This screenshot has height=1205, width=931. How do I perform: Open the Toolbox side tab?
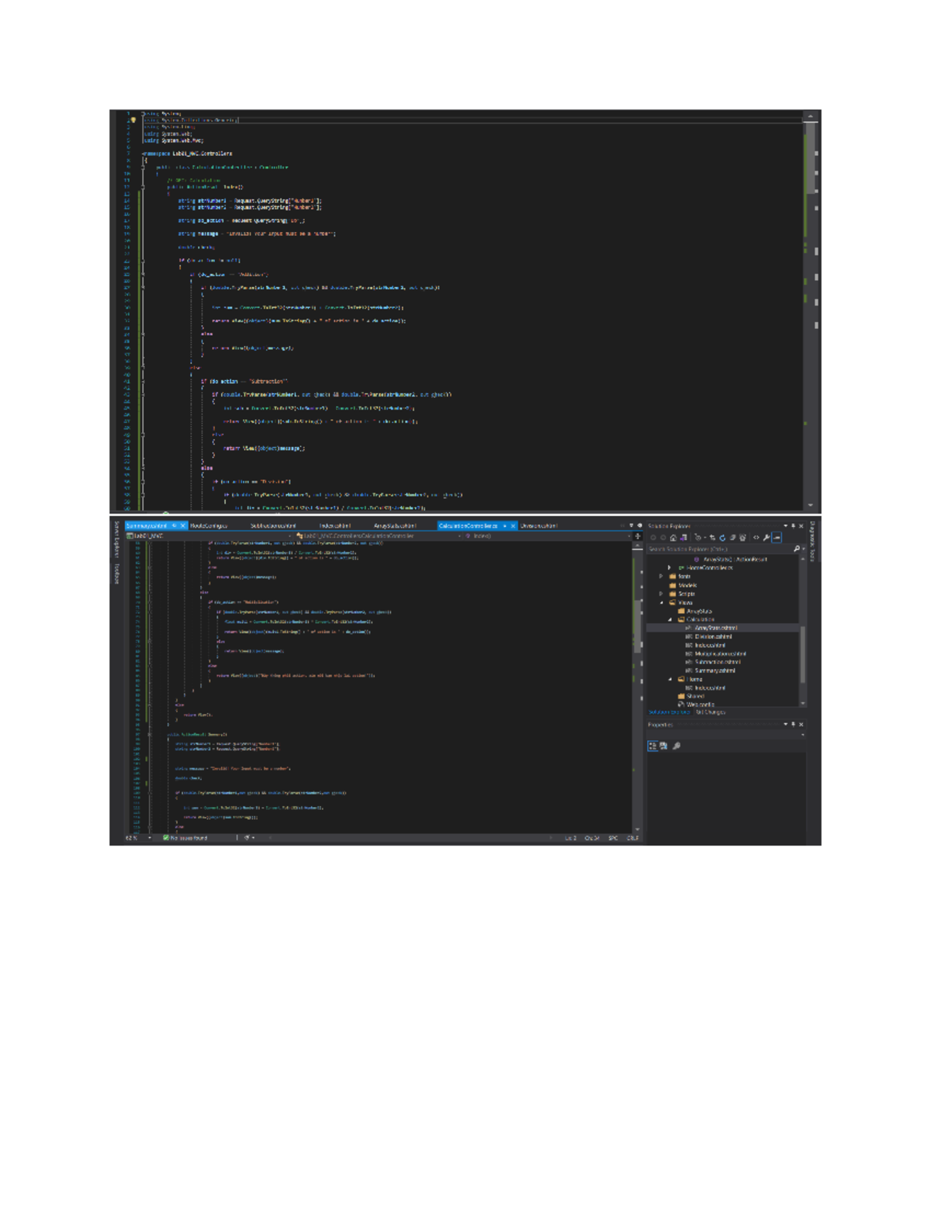[x=117, y=573]
